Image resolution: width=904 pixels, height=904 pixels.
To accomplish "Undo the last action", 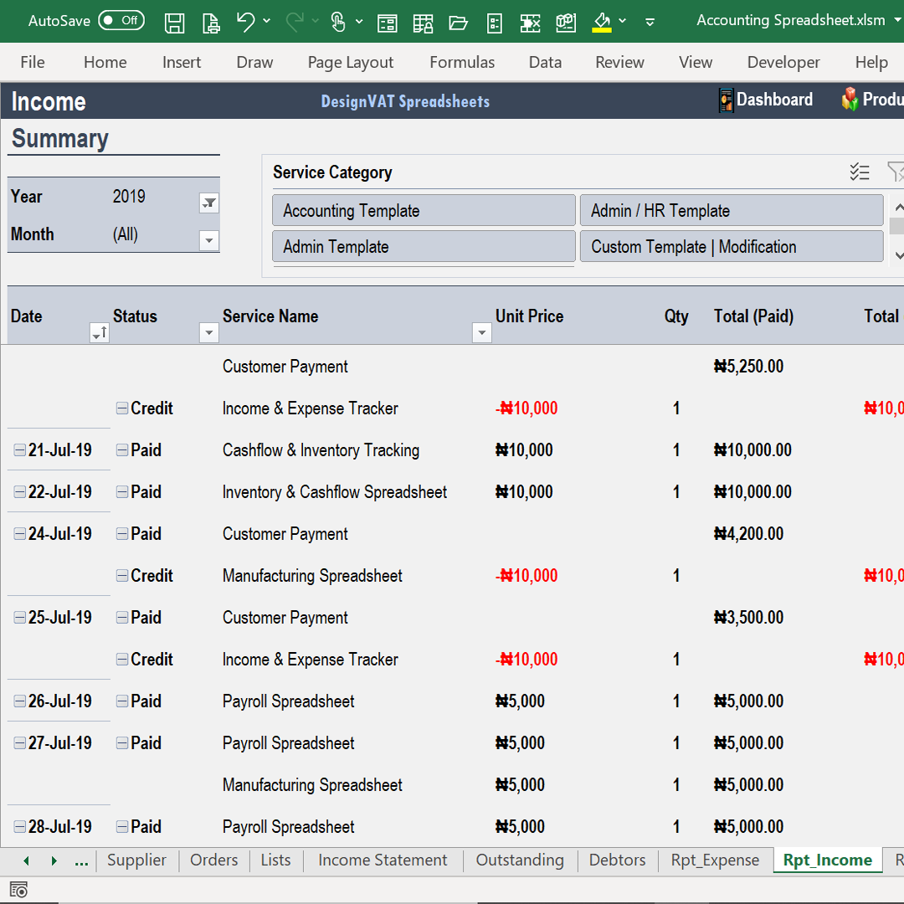I will tap(246, 23).
